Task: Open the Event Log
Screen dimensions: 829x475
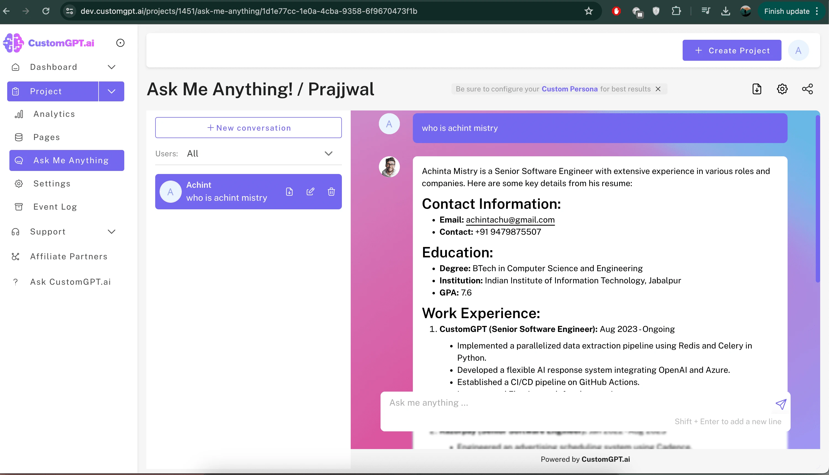Action: click(x=55, y=207)
